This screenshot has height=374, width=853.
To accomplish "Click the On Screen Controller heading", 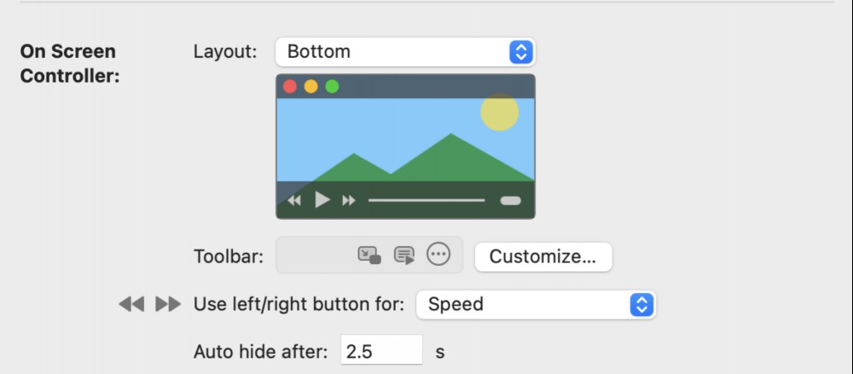I will pyautogui.click(x=70, y=64).
